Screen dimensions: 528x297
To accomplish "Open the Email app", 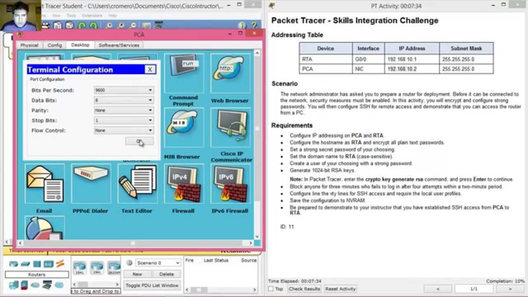I will [45, 184].
